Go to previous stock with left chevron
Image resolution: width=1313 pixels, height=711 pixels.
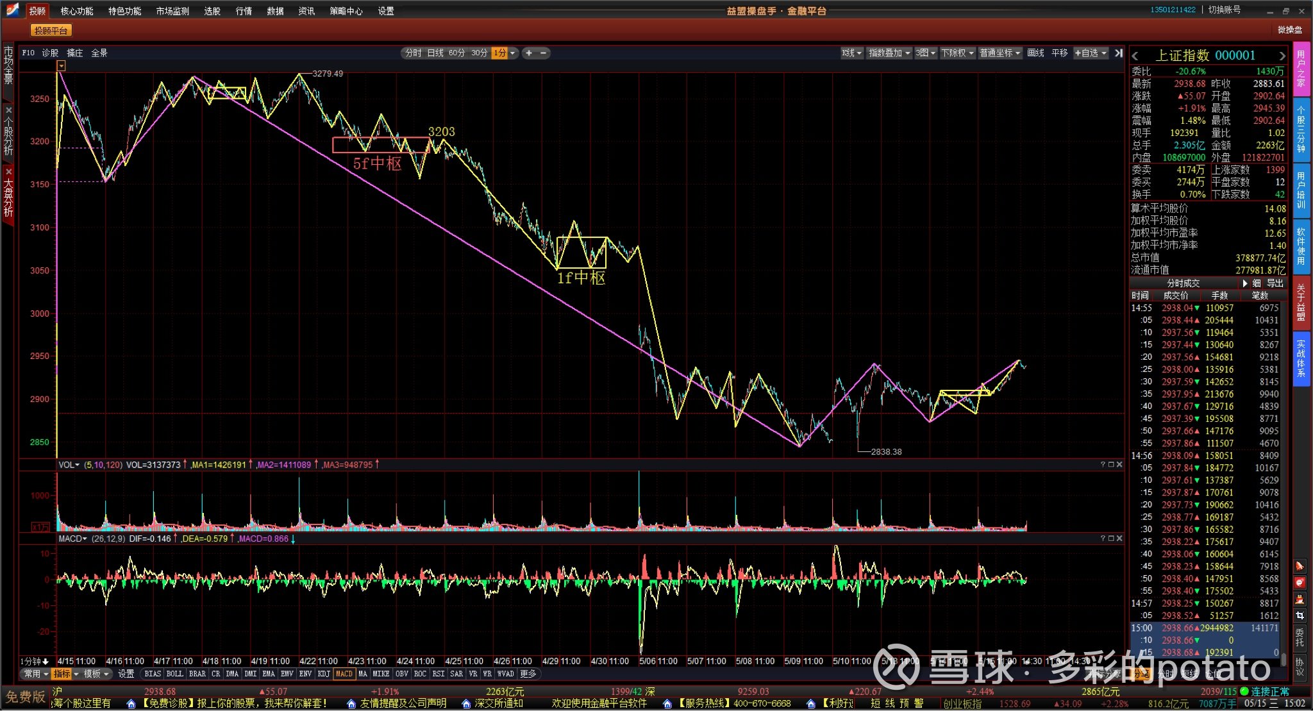(1135, 56)
